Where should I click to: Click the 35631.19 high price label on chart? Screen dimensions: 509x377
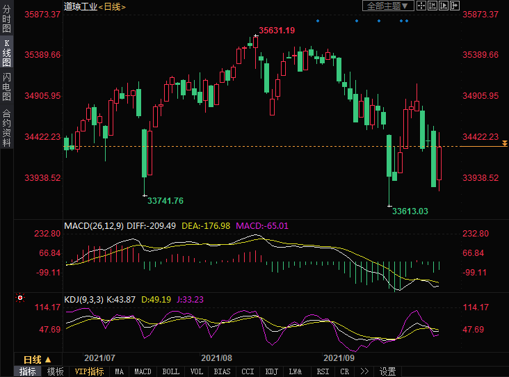point(277,30)
